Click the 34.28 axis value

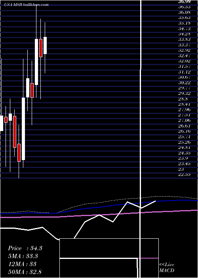click(185, 34)
